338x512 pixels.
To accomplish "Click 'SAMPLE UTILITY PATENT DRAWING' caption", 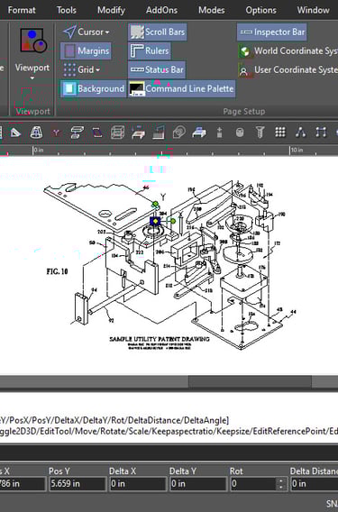I will point(160,339).
